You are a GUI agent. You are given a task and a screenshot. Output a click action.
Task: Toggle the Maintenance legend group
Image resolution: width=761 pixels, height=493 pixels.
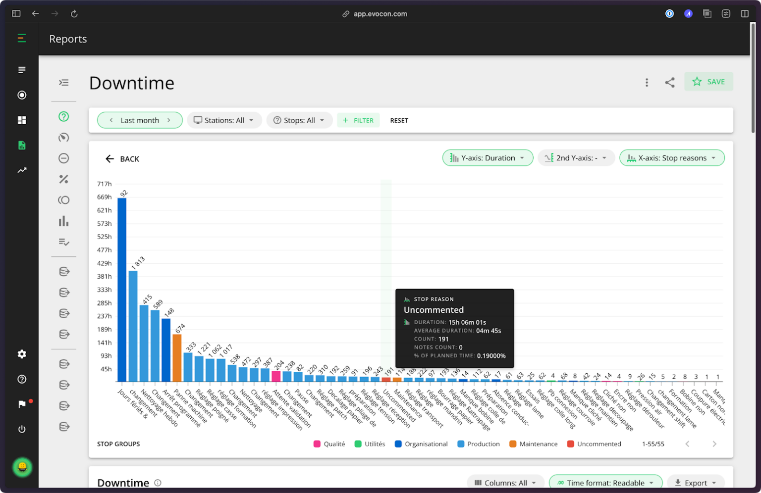(x=534, y=444)
